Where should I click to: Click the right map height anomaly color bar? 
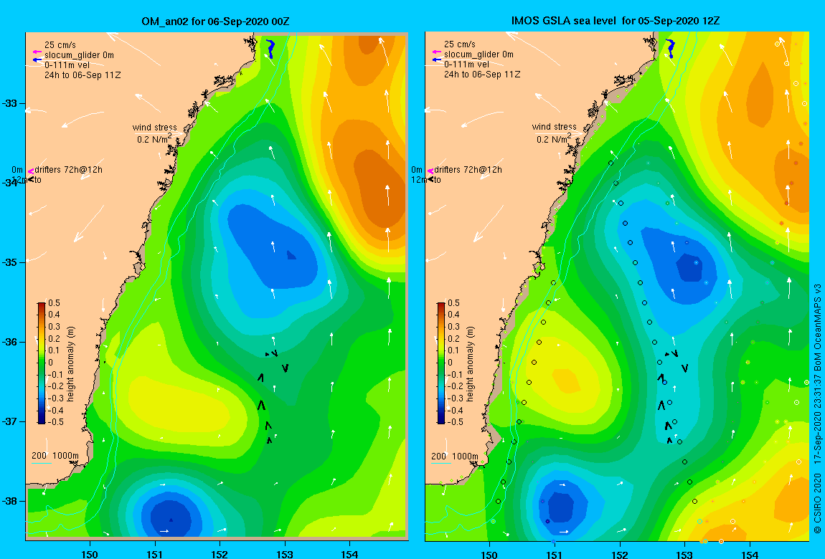pyautogui.click(x=441, y=363)
